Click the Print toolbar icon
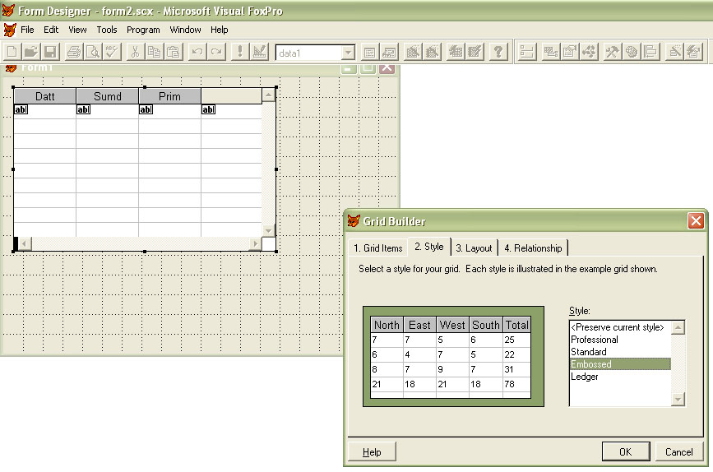Image resolution: width=713 pixels, height=472 pixels. (x=74, y=52)
